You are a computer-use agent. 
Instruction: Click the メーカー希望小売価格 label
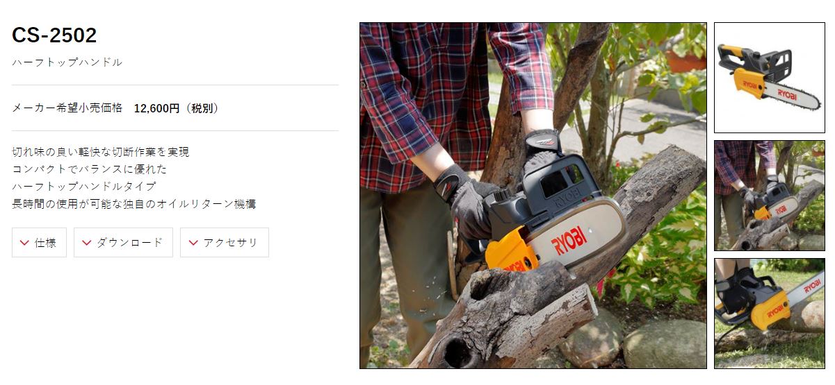67,108
